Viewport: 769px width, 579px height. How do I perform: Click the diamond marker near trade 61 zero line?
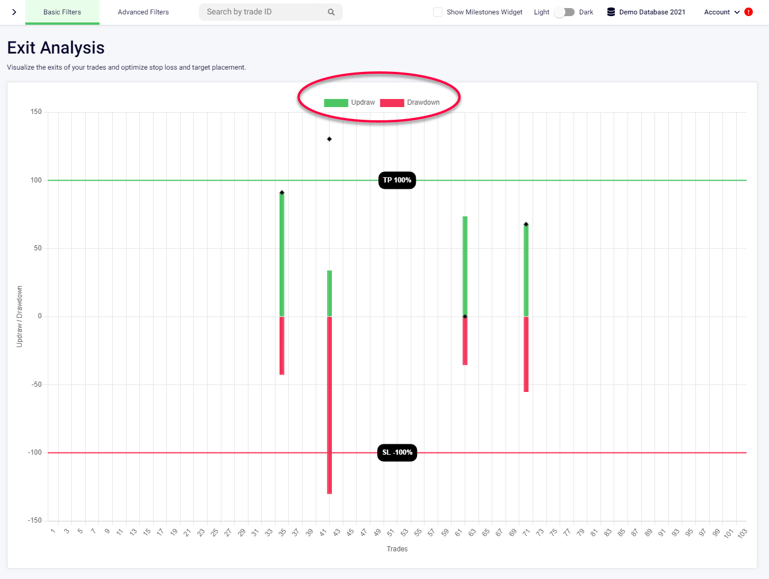point(465,316)
